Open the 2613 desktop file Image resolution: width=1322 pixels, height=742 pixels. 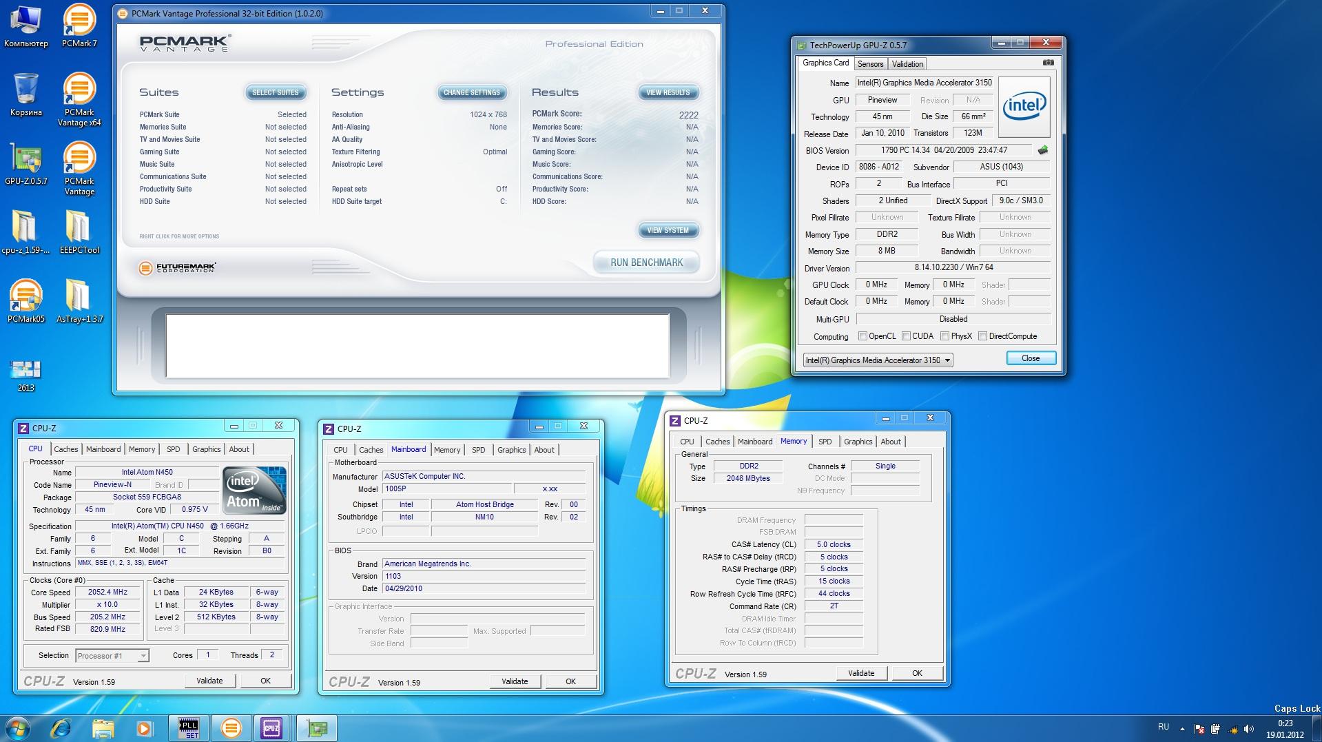tap(25, 376)
